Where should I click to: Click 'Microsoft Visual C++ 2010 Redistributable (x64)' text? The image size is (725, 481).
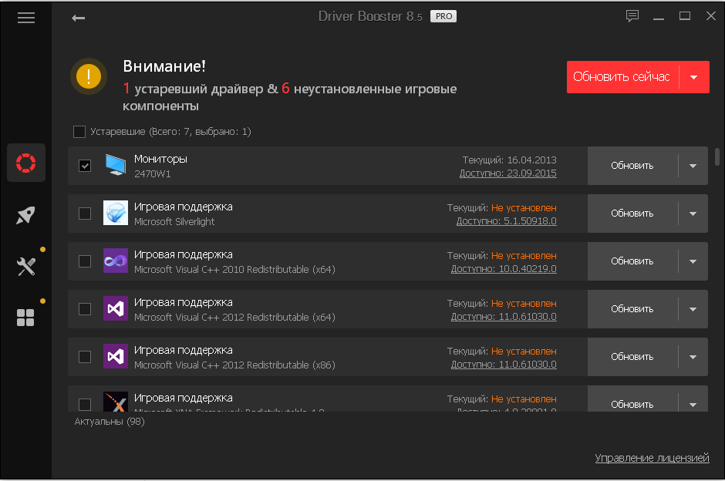pos(234,269)
